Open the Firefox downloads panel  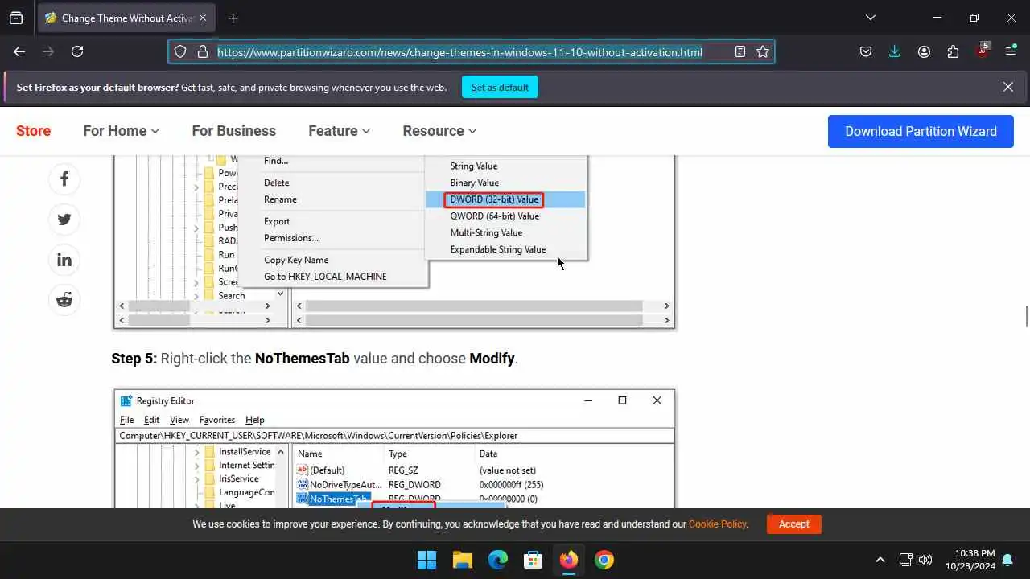[x=895, y=51]
